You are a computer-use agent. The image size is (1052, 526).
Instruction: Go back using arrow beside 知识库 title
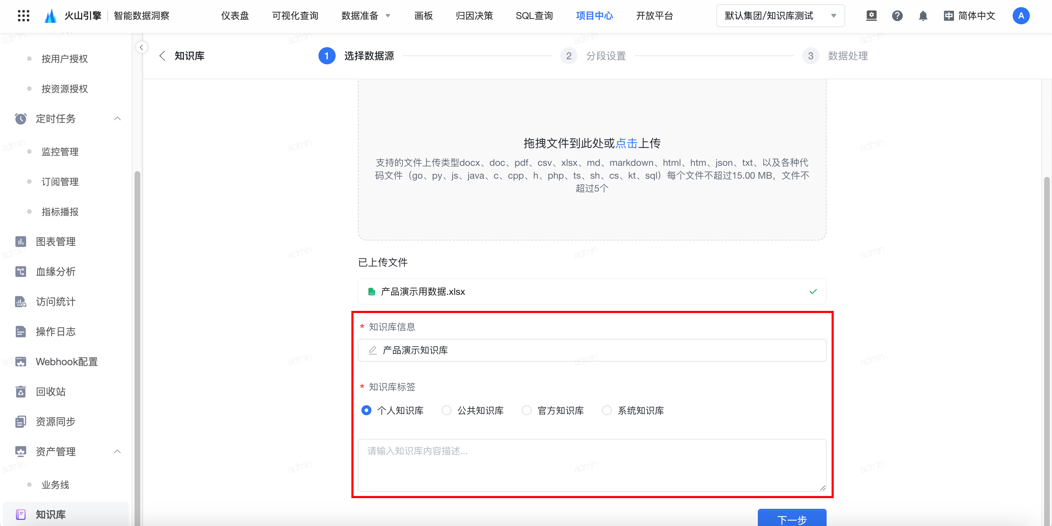click(x=162, y=55)
